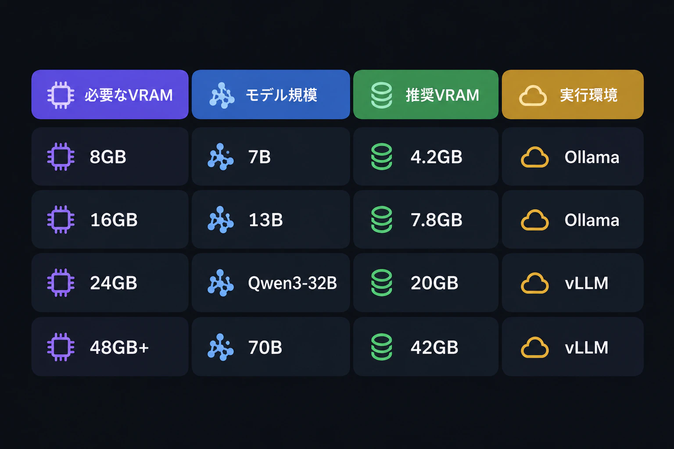This screenshot has height=449, width=674.
Task: Click the 70B model size cell
Action: click(271, 347)
